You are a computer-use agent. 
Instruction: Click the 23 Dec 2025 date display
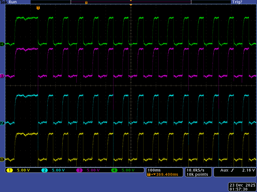click(x=242, y=185)
